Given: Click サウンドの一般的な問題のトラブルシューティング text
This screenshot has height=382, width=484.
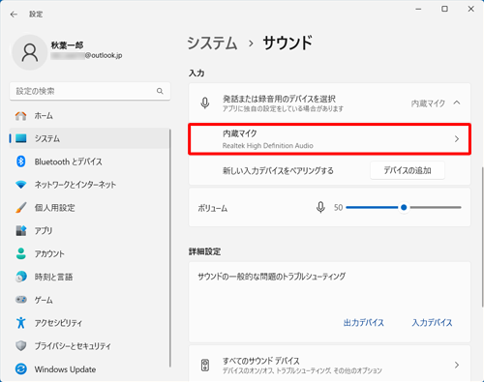Looking at the screenshot, I should coord(272,277).
